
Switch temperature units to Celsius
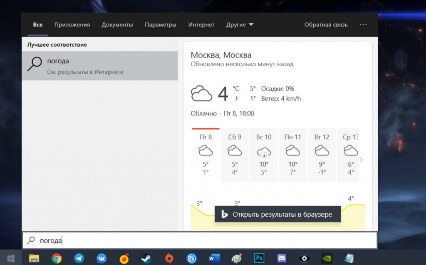tap(236, 88)
